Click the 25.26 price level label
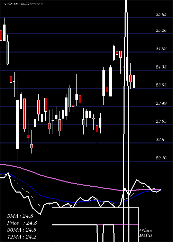 pos(161,30)
